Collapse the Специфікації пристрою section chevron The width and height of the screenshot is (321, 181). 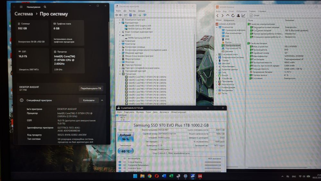tap(102, 100)
